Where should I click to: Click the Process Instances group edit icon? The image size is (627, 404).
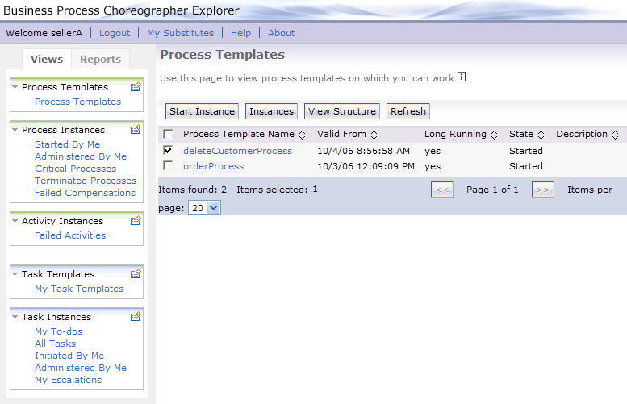click(136, 129)
